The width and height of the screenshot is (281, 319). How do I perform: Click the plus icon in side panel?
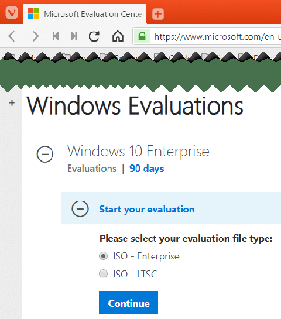[x=12, y=103]
